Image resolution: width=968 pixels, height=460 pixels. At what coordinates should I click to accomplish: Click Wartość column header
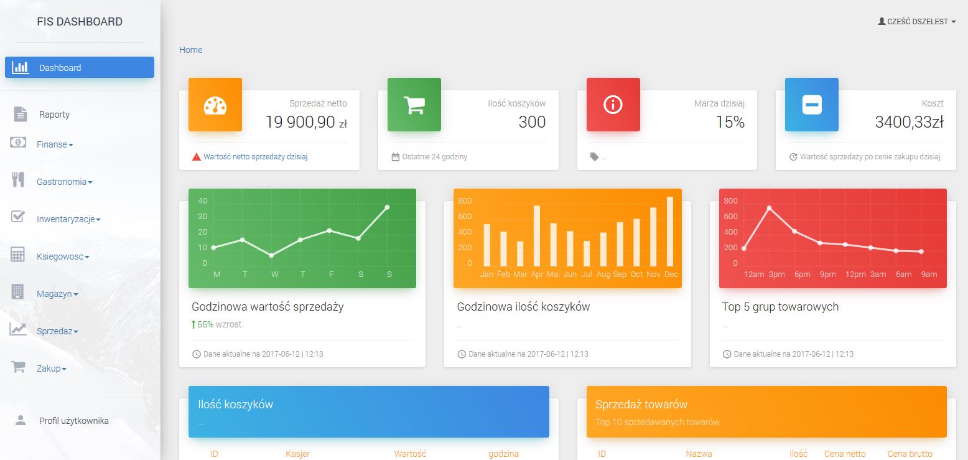point(410,454)
